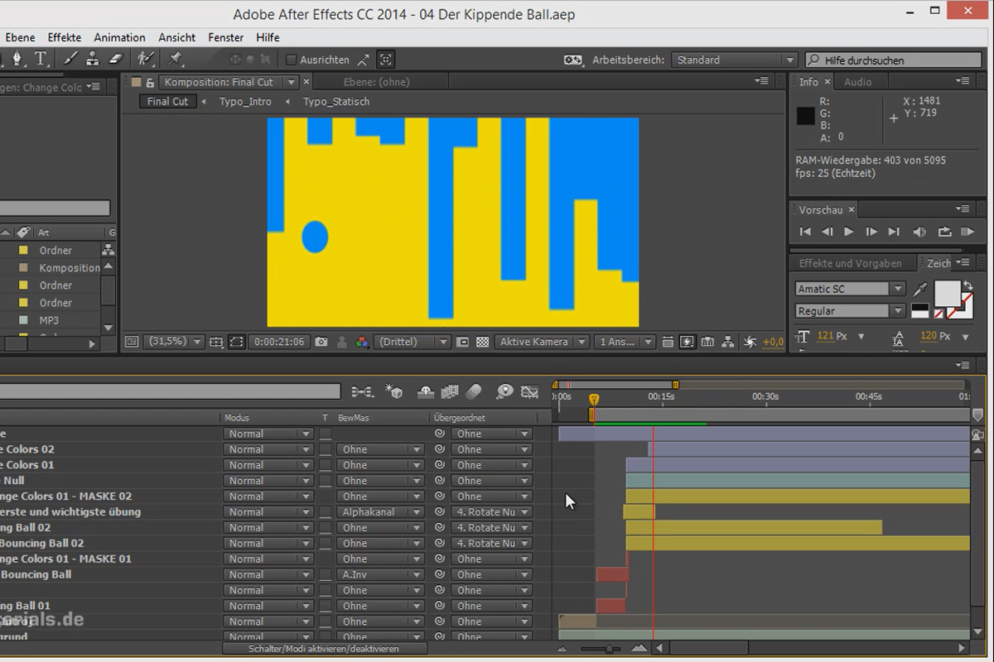The height and width of the screenshot is (662, 994).
Task: Select the Horizontal Type tool
Action: coord(41,59)
